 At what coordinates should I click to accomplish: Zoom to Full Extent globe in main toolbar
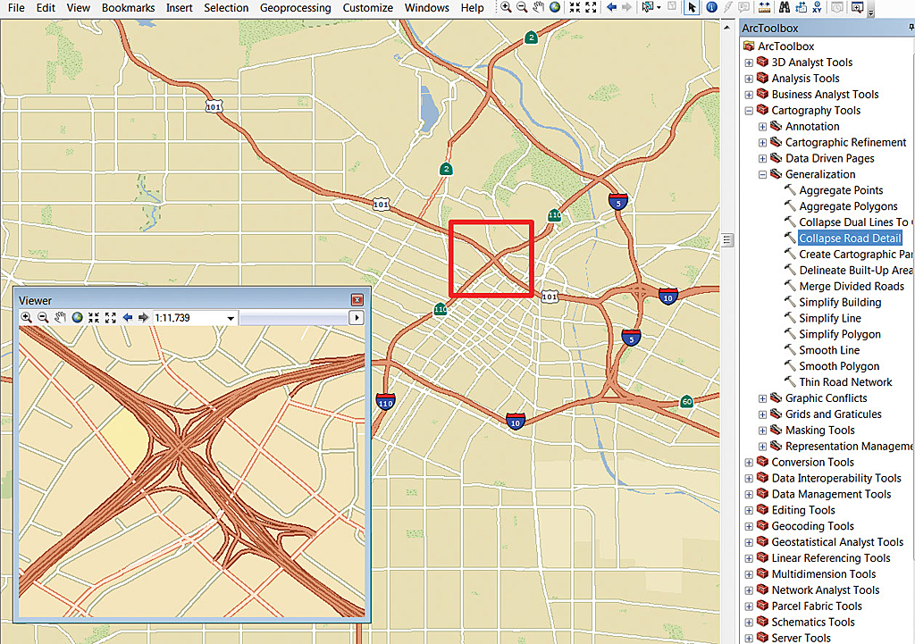coord(554,7)
